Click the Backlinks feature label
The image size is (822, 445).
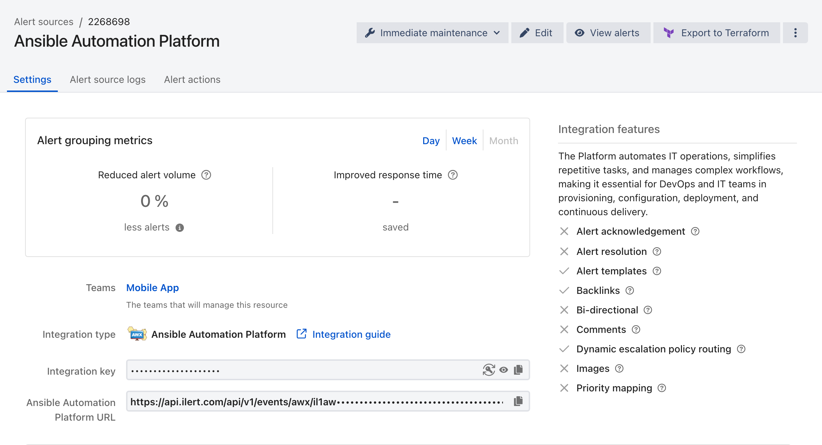[x=598, y=290]
